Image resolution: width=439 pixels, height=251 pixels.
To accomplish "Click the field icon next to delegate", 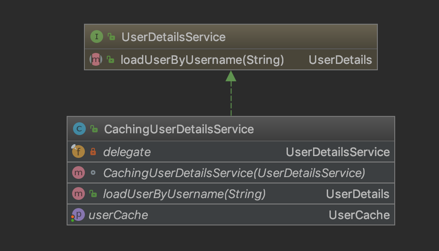I will point(78,152).
